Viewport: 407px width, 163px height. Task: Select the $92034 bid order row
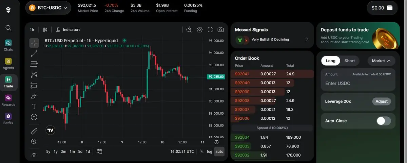click(272, 137)
